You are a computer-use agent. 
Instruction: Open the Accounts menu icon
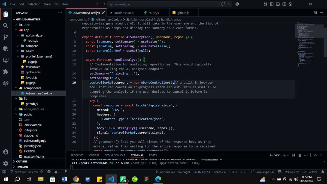coord(6,152)
